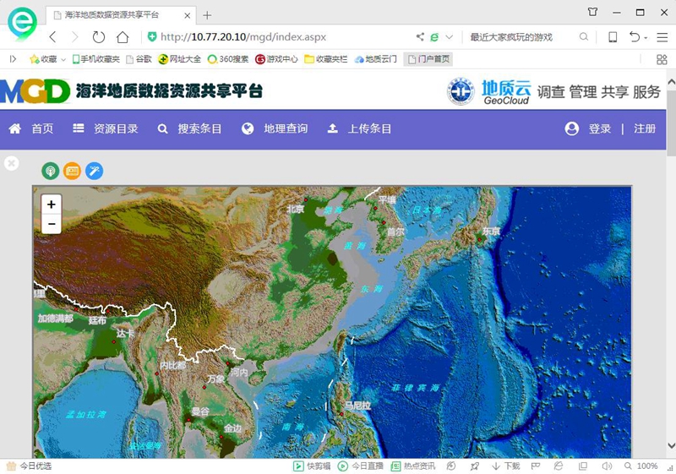Click 注册 register link
Screen dimensions: 676x474
[645, 128]
